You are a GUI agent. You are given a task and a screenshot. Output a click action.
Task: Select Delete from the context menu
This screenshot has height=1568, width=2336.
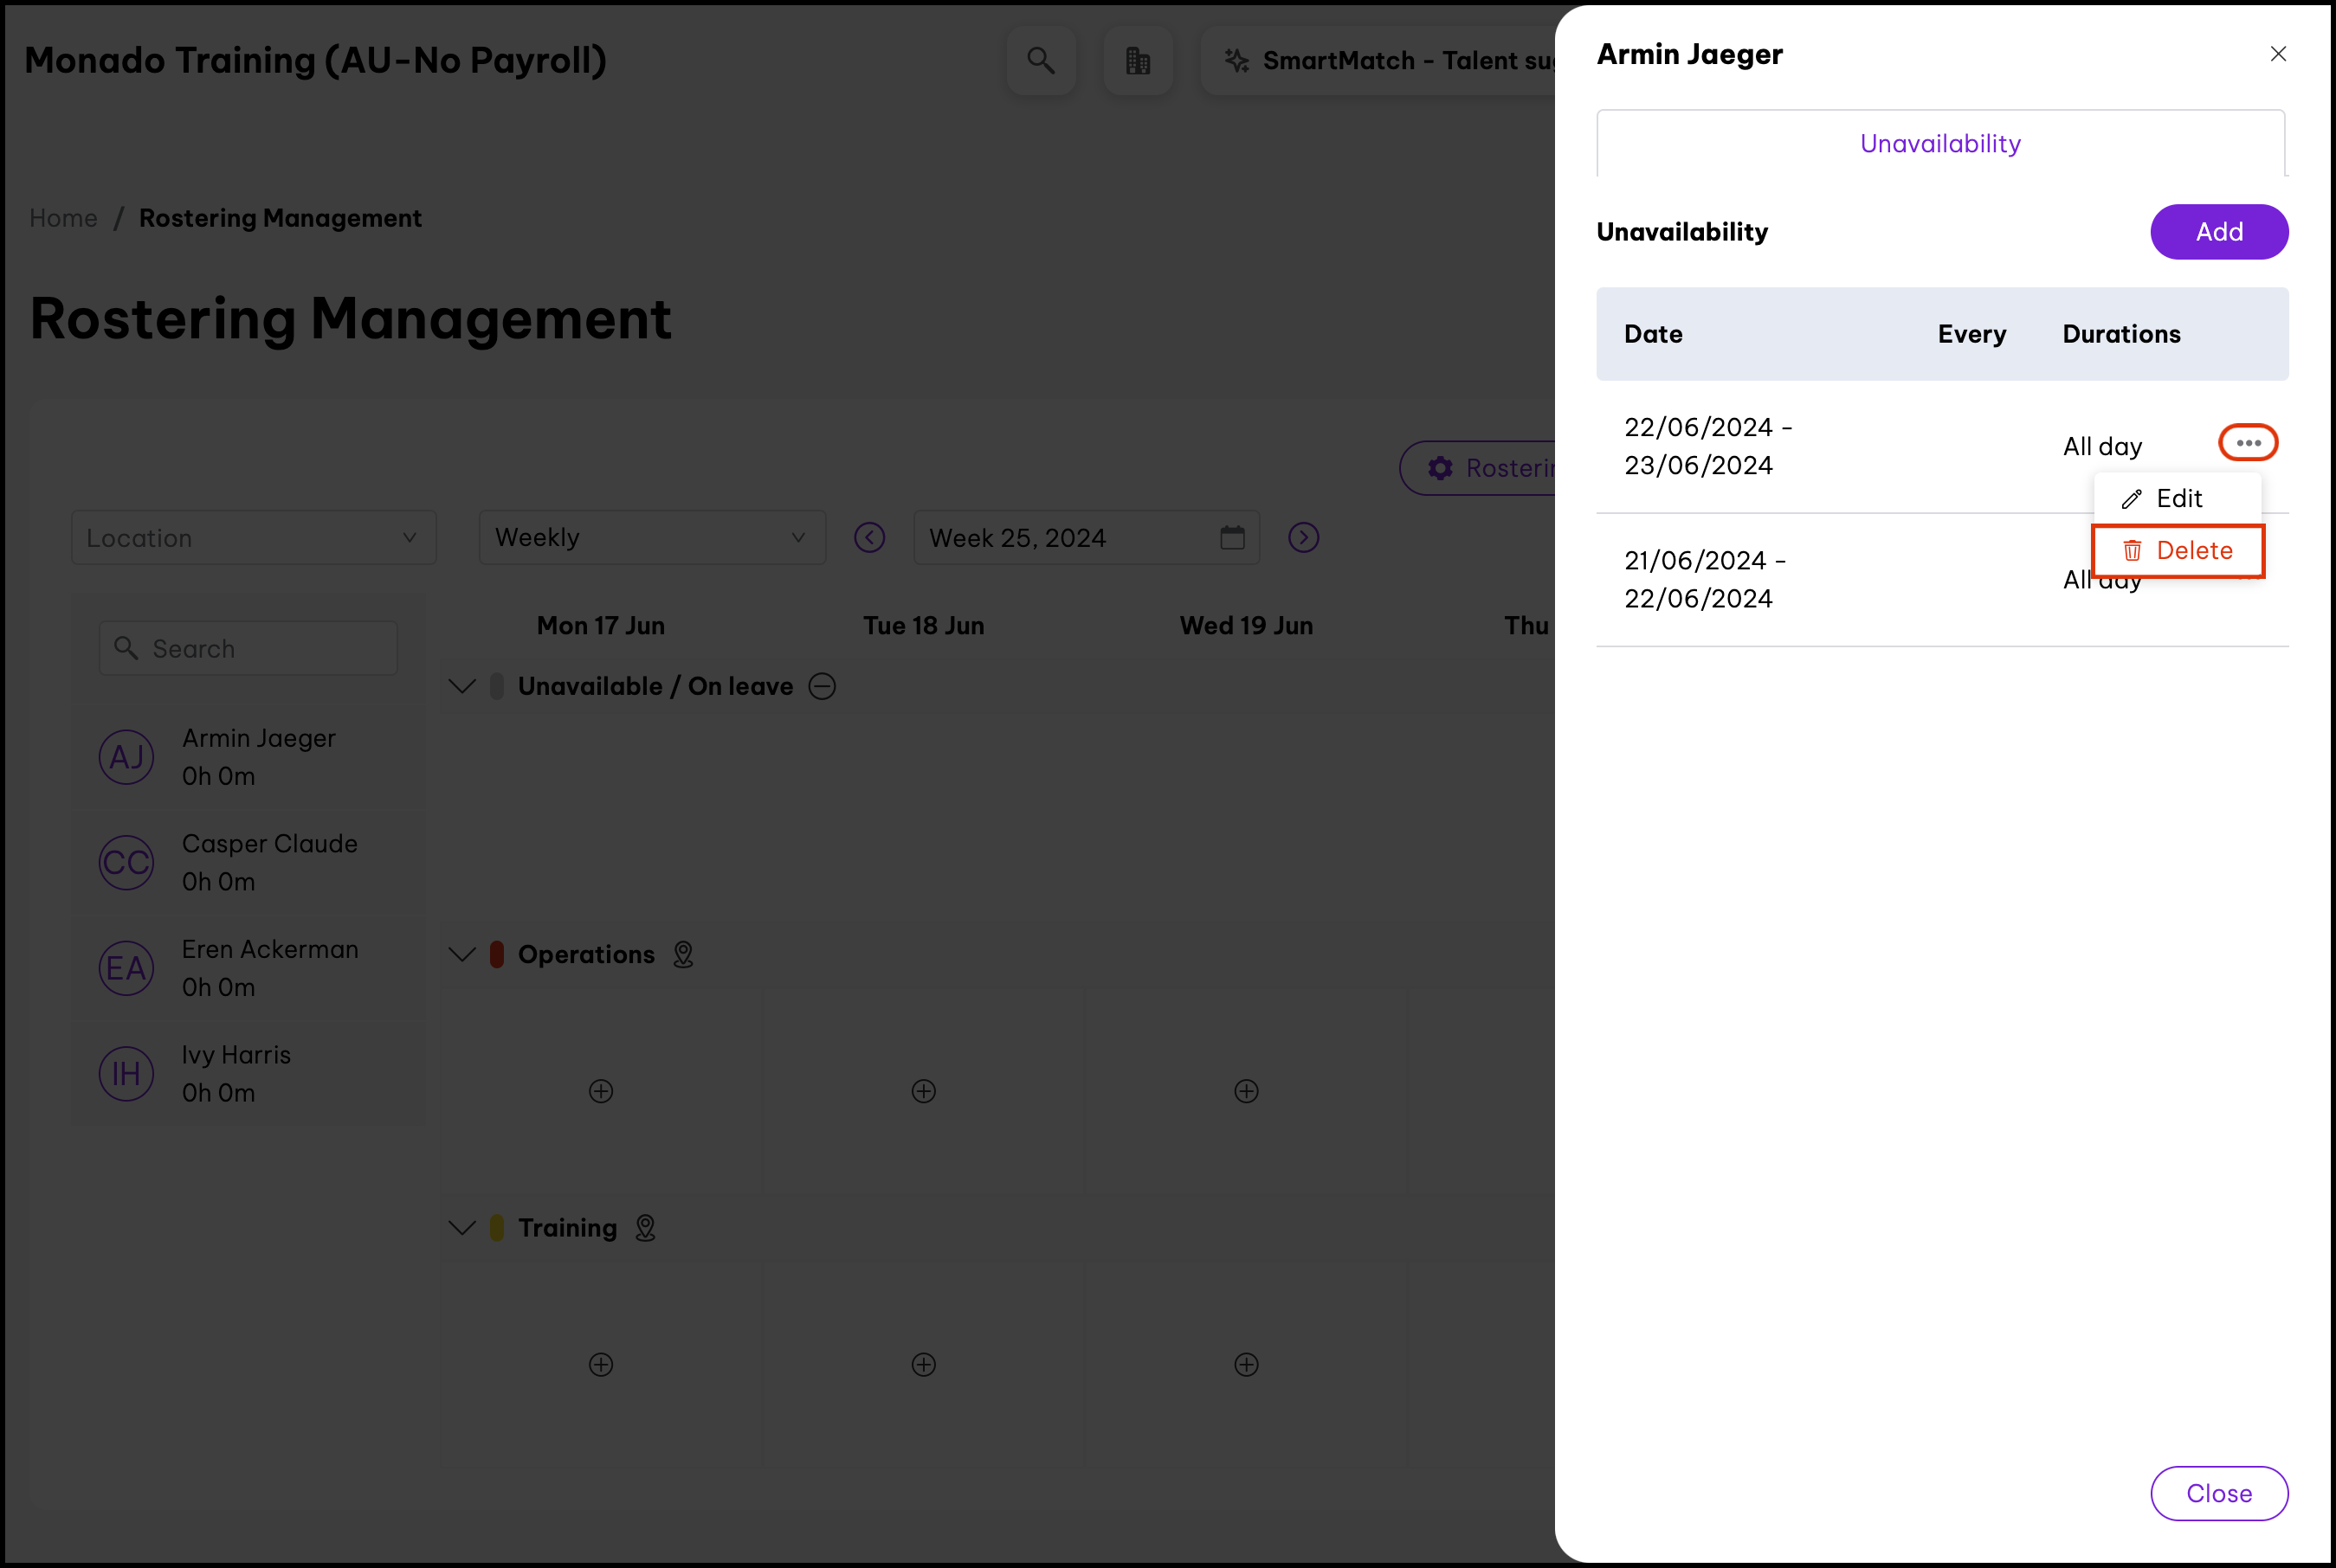(2178, 551)
